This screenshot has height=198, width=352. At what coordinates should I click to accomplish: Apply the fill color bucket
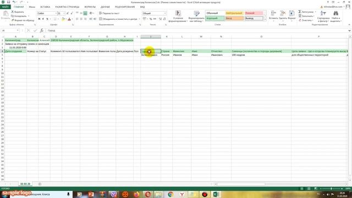63,19
